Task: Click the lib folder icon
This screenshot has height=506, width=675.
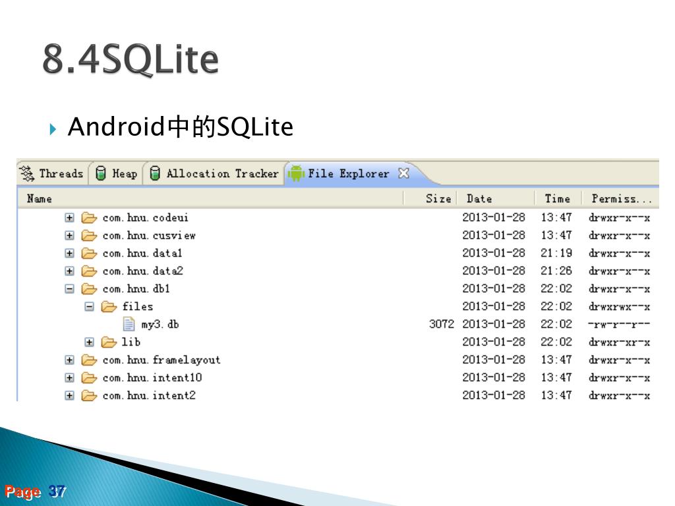Action: (x=109, y=342)
